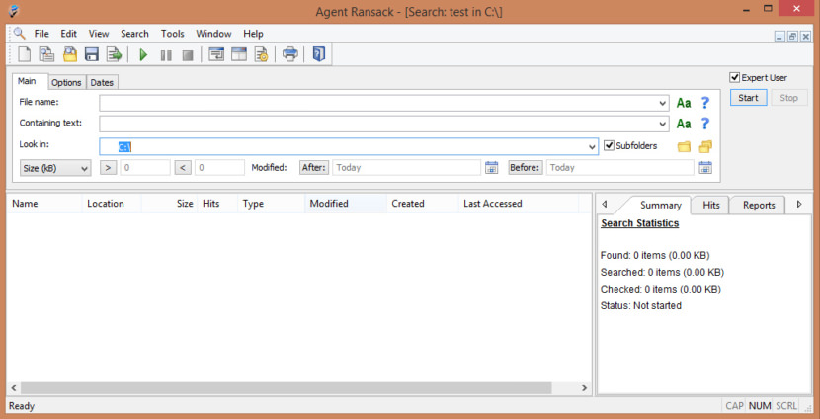
Task: Open the Tools menu
Action: pos(173,33)
